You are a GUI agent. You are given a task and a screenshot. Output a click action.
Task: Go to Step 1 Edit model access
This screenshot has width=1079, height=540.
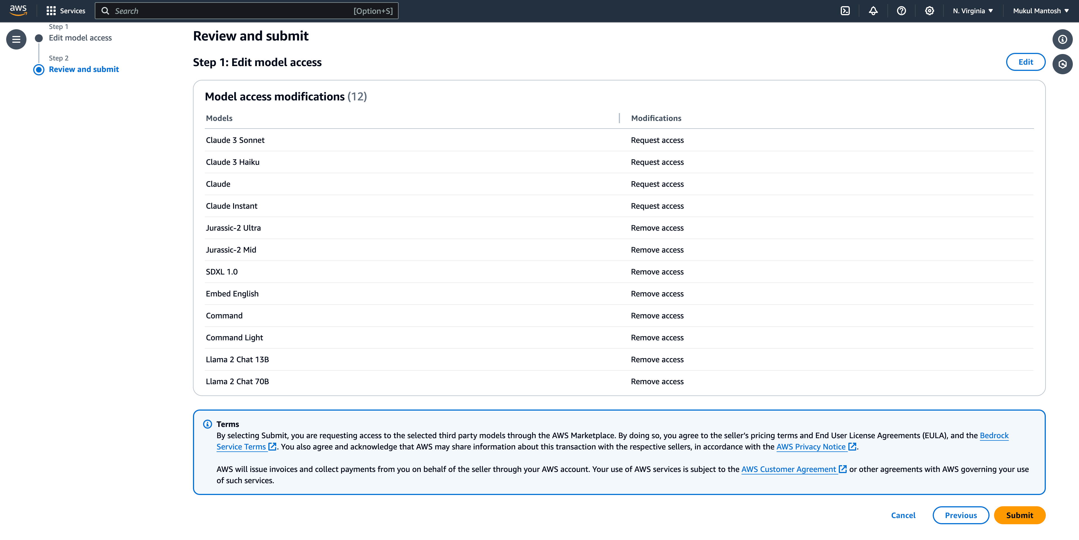tap(80, 38)
